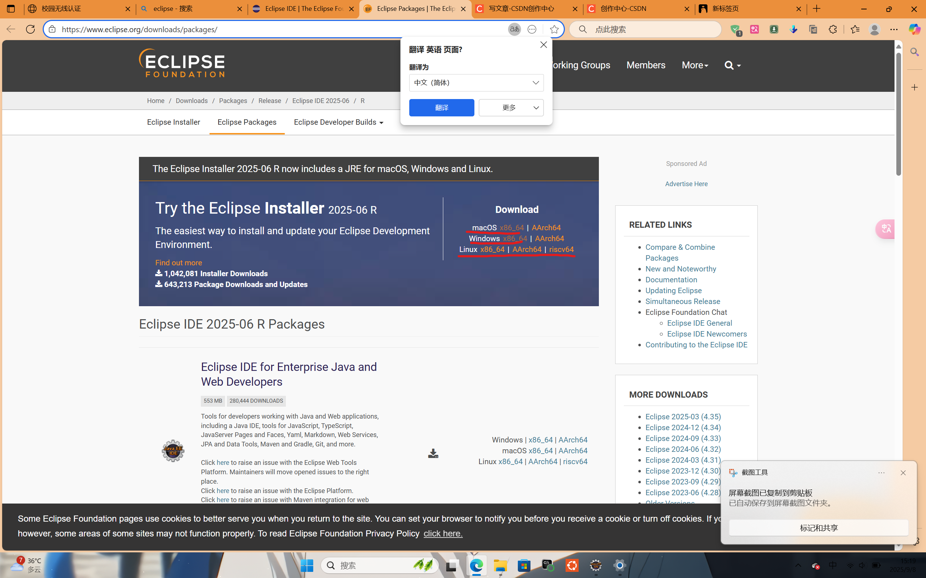Viewport: 926px width, 578px height.
Task: Open the Eclipse 2024-12 (4.34) link
Action: tap(682, 427)
